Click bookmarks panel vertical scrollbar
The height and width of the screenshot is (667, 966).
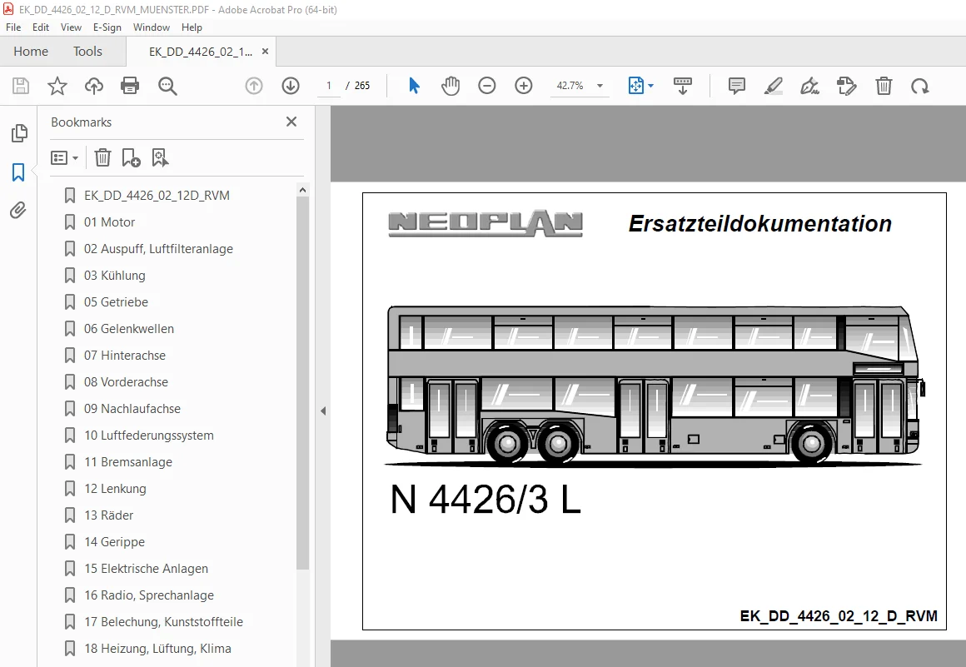pos(302,382)
